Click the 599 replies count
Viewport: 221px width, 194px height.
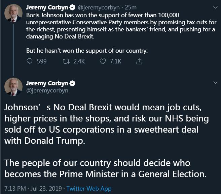click(x=41, y=61)
